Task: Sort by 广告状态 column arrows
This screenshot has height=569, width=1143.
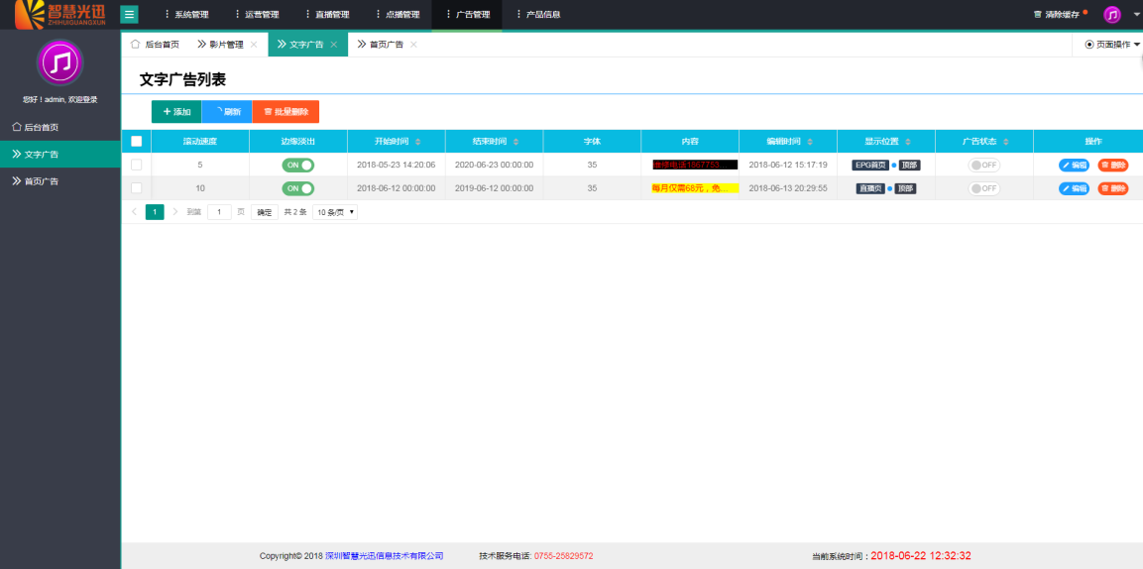Action: coord(1006,142)
